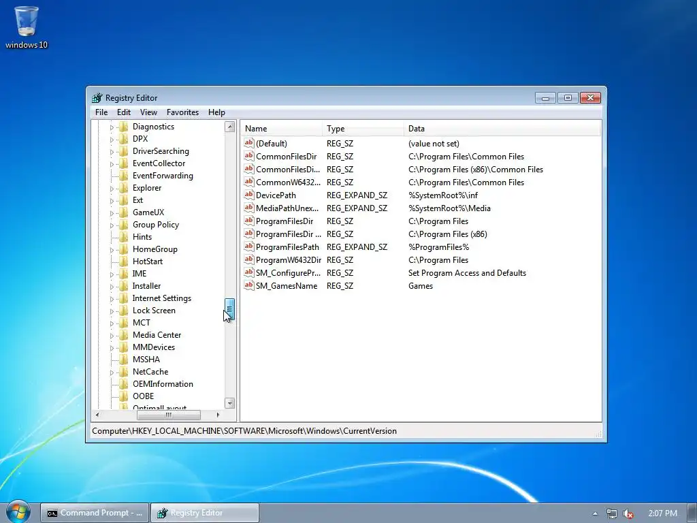Show hidden tray icons arrow
This screenshot has width=697, height=523.
(595, 513)
